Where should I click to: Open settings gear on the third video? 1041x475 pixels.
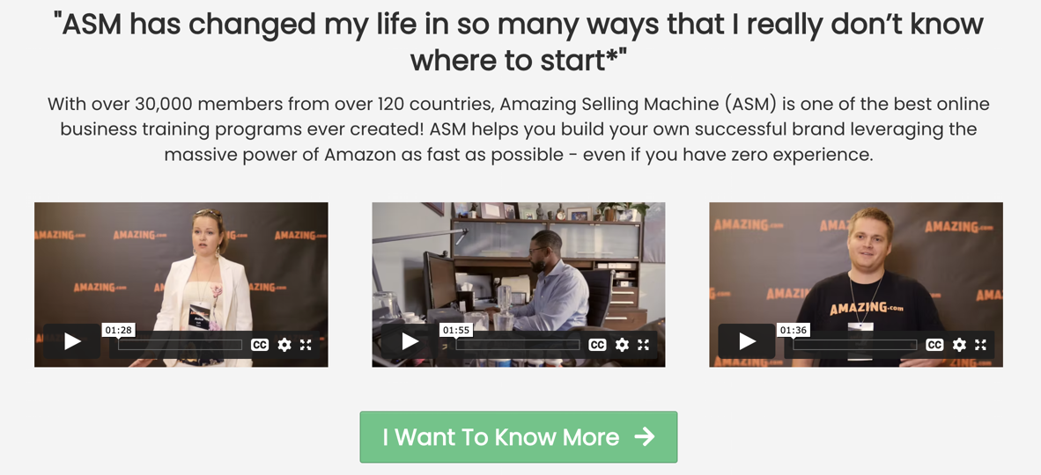[x=959, y=345]
